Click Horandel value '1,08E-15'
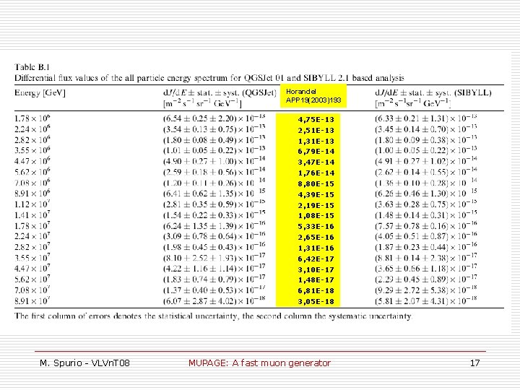This screenshot has width=520, height=390. click(x=316, y=216)
